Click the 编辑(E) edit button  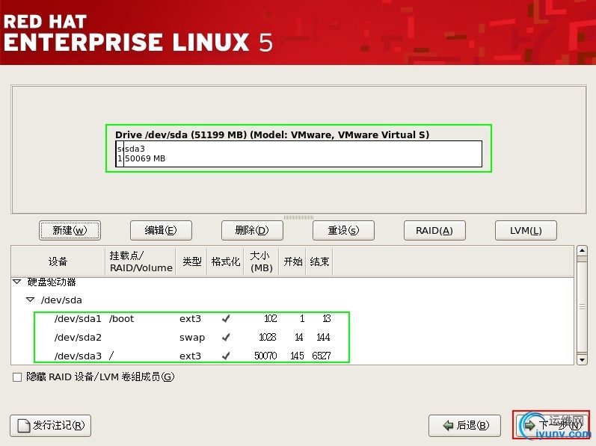pyautogui.click(x=161, y=230)
